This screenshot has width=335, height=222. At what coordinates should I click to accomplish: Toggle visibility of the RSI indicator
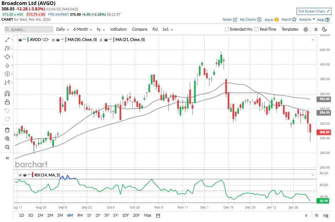(x=25, y=175)
